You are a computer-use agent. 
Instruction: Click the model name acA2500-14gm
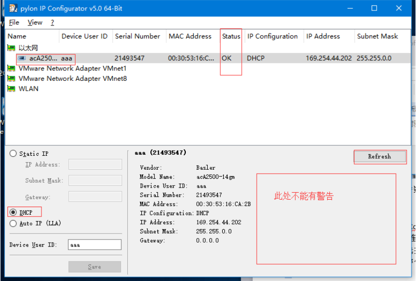coord(215,177)
